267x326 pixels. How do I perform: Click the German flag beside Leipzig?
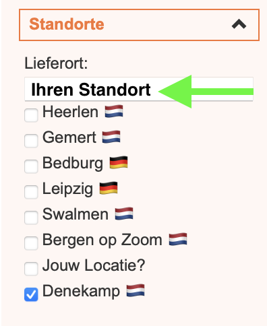[x=109, y=188]
